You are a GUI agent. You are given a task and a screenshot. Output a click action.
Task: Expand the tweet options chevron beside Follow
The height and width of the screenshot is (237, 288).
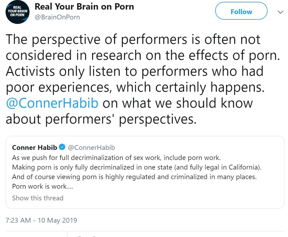click(280, 12)
